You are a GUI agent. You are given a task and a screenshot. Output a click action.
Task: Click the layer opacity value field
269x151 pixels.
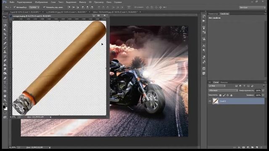258,91
